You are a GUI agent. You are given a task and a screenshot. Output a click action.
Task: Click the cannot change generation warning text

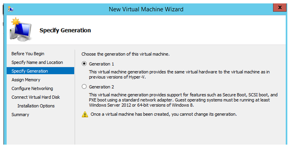tap(164, 114)
